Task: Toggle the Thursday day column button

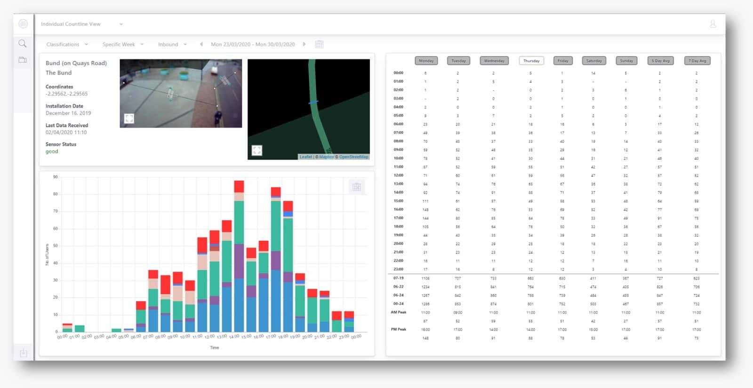Action: [x=531, y=61]
